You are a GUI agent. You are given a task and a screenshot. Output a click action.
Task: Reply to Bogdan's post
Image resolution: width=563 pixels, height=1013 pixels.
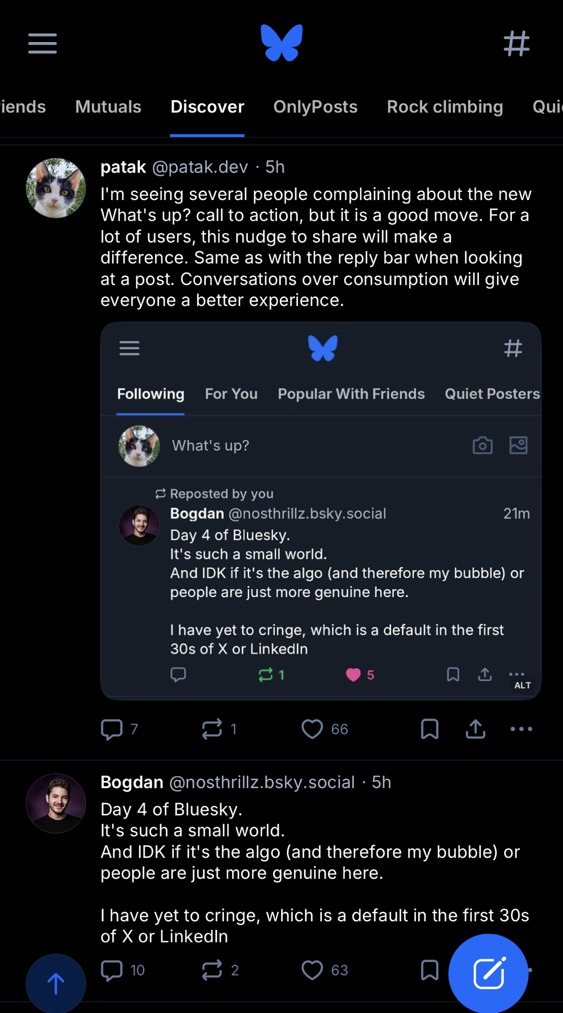click(x=112, y=970)
